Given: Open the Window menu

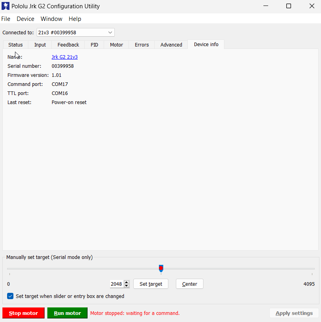Looking at the screenshot, I should (x=51, y=19).
